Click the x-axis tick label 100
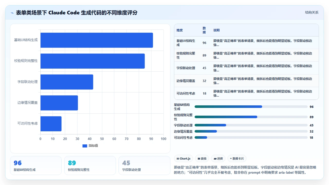 pos(163,139)
